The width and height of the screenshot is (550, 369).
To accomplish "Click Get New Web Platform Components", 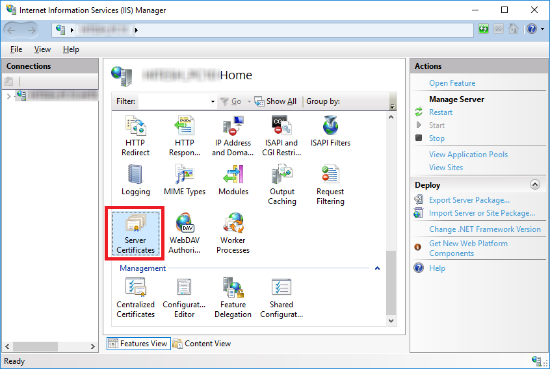I will click(468, 248).
